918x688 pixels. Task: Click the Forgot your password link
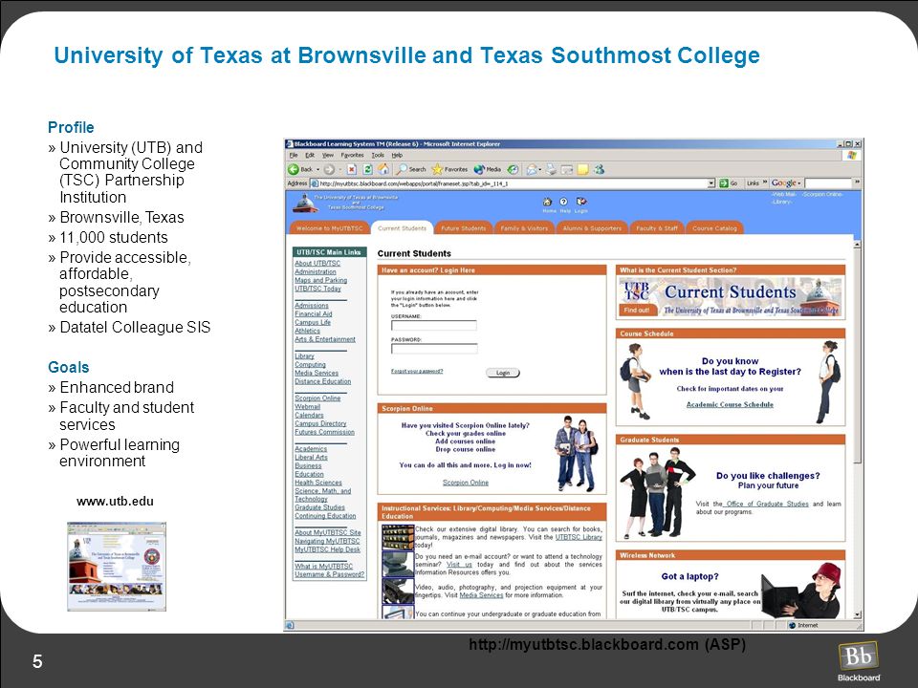point(417,371)
